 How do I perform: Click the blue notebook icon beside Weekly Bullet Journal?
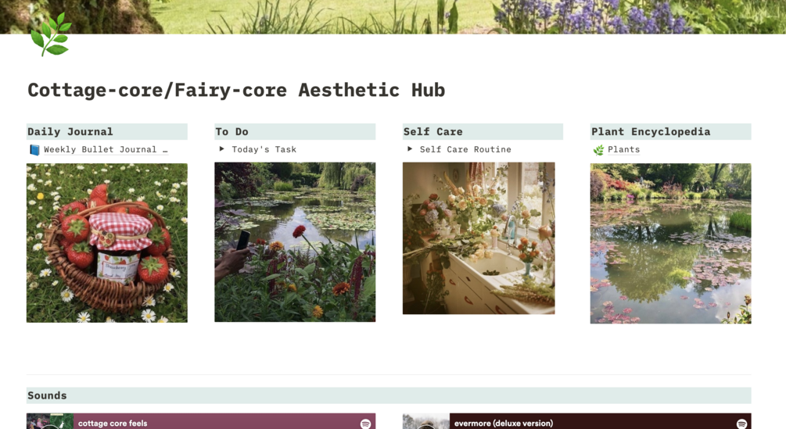click(x=34, y=150)
